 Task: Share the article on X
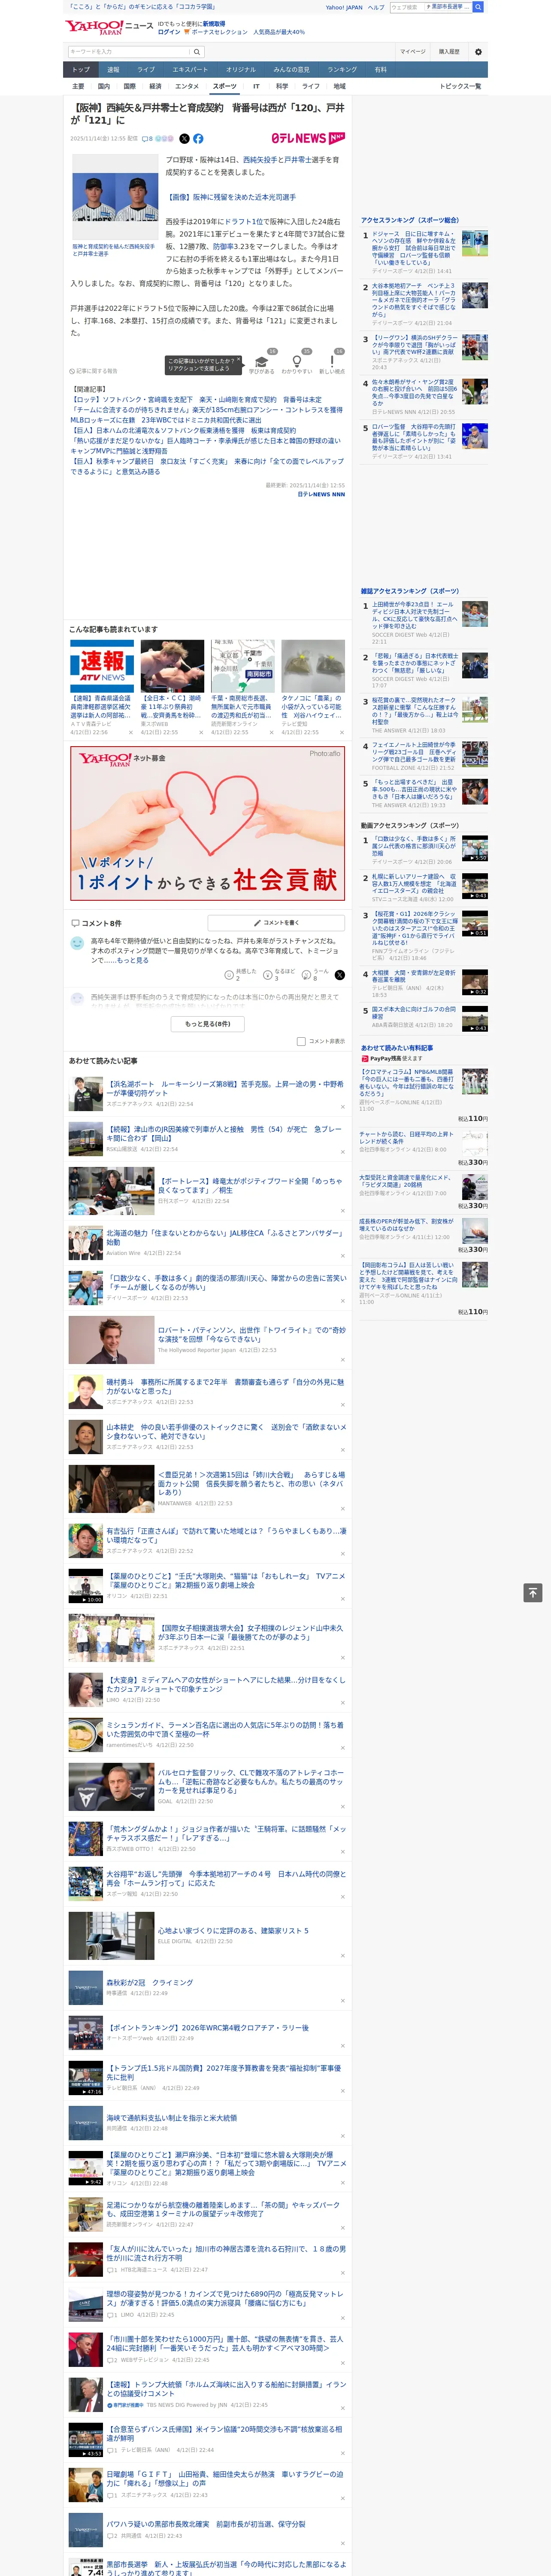tap(184, 139)
